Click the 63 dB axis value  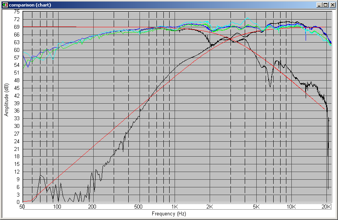pyautogui.click(x=17, y=42)
